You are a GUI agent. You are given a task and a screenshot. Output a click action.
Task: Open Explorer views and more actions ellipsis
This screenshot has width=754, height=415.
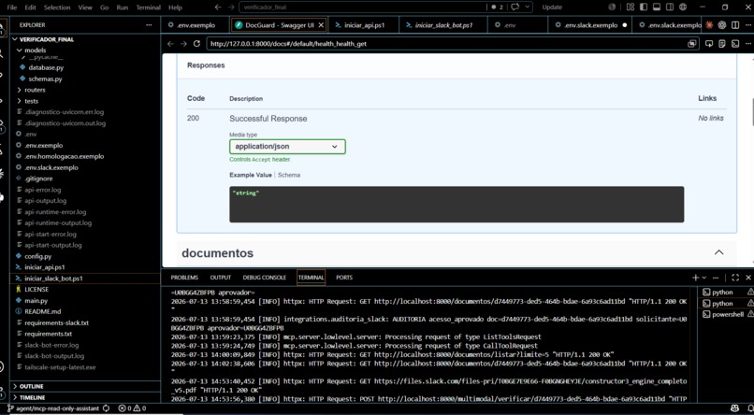pos(149,25)
